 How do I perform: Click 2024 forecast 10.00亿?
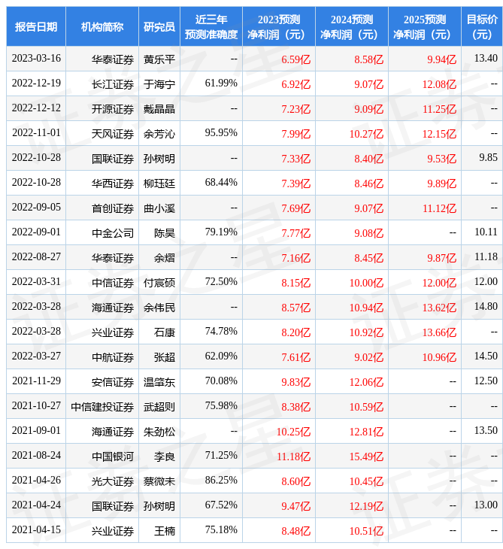pyautogui.click(x=366, y=283)
